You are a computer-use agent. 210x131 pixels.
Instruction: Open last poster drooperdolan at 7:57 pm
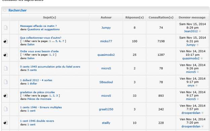point(191,113)
